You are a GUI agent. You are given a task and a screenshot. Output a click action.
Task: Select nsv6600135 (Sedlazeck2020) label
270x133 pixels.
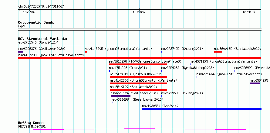[238, 49]
